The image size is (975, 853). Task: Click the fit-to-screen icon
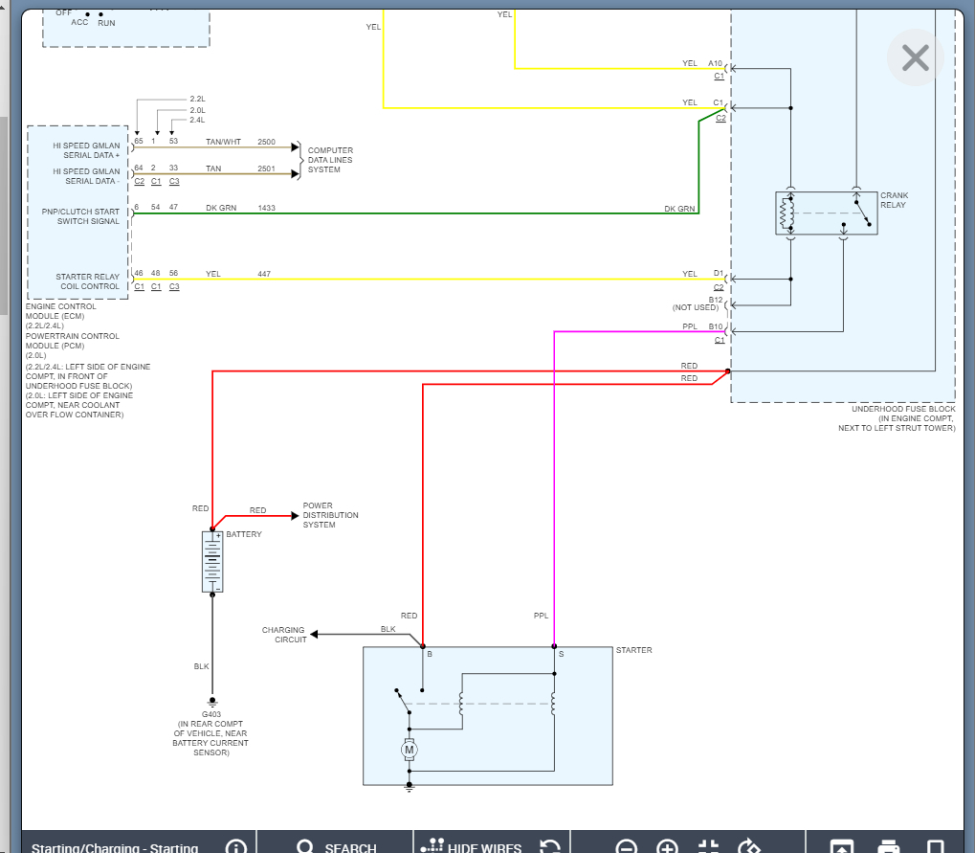pyautogui.click(x=709, y=846)
